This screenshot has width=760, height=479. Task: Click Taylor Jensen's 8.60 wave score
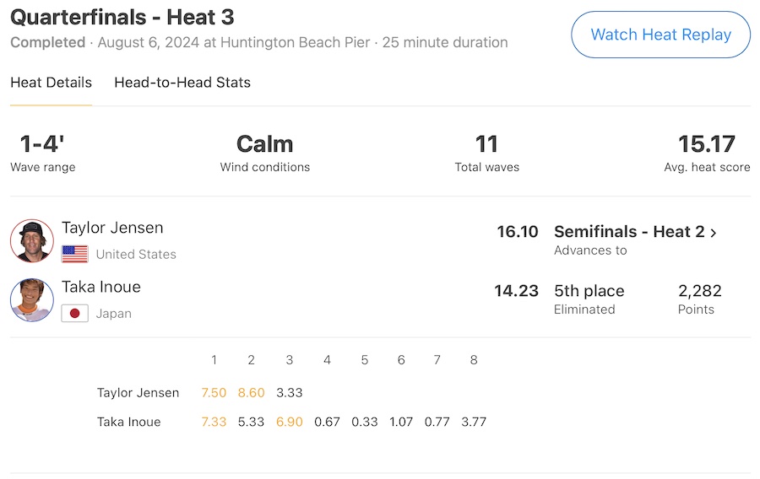pyautogui.click(x=252, y=392)
